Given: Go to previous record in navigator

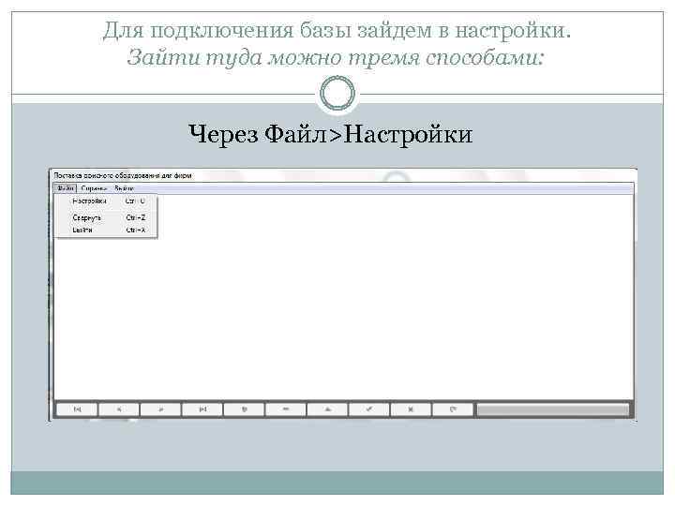Looking at the screenshot, I should (x=119, y=409).
